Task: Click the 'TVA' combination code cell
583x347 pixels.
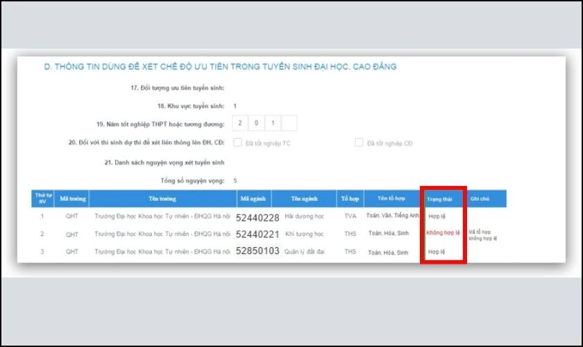Action: [350, 217]
